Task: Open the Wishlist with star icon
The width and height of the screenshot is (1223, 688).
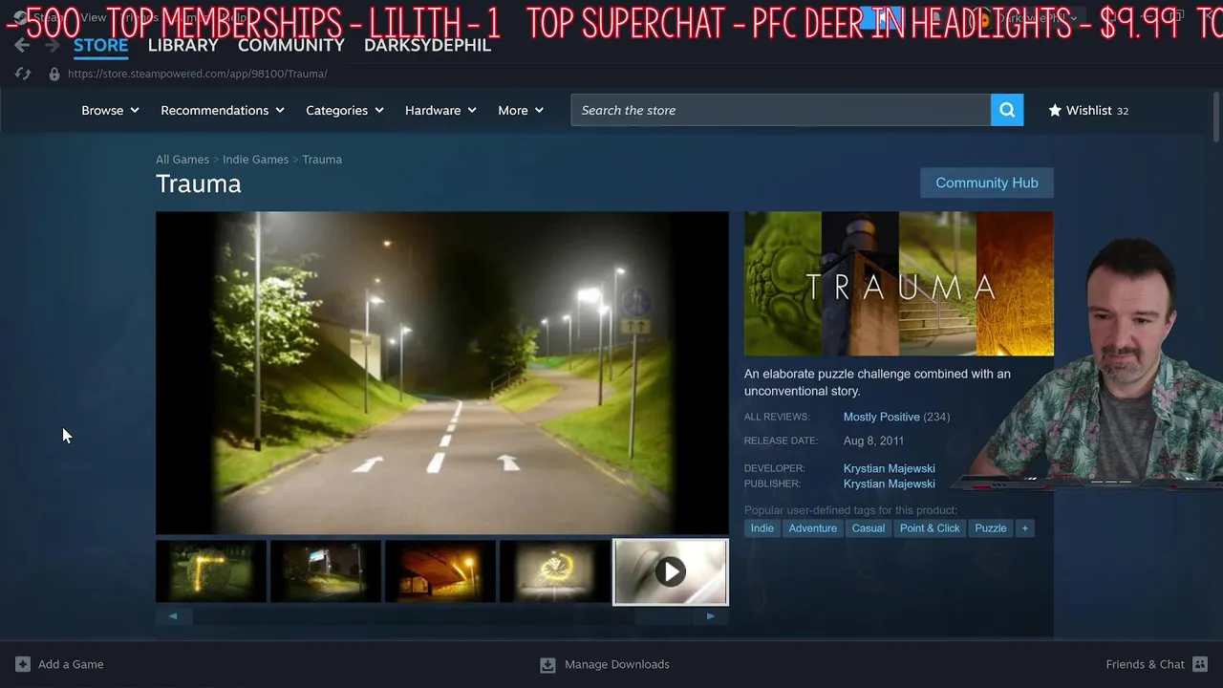Action: coord(1088,110)
